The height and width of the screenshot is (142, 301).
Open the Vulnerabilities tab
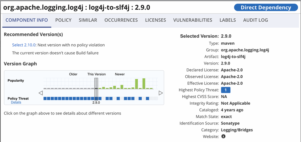point(193,20)
